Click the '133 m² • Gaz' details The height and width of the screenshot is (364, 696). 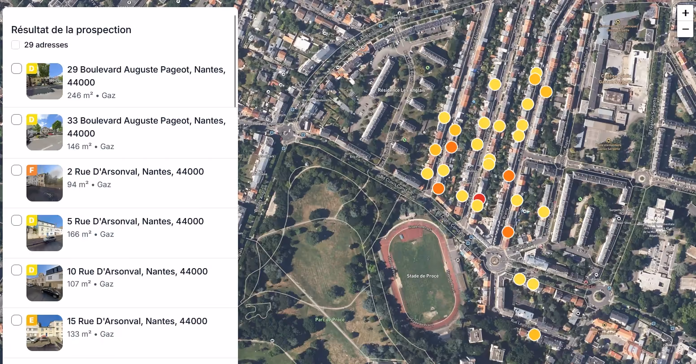[91, 334]
